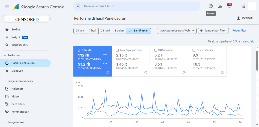Enable the Posisi rata-rata checkbox
The width and height of the screenshot is (259, 127).
click(x=194, y=50)
